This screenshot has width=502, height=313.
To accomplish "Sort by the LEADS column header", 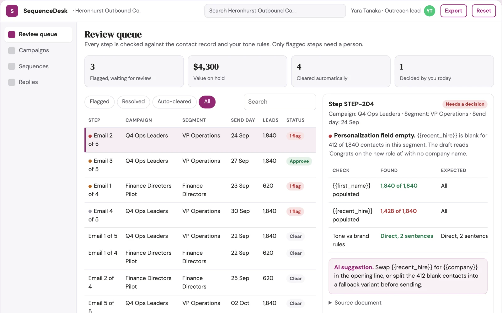I will click(x=270, y=120).
